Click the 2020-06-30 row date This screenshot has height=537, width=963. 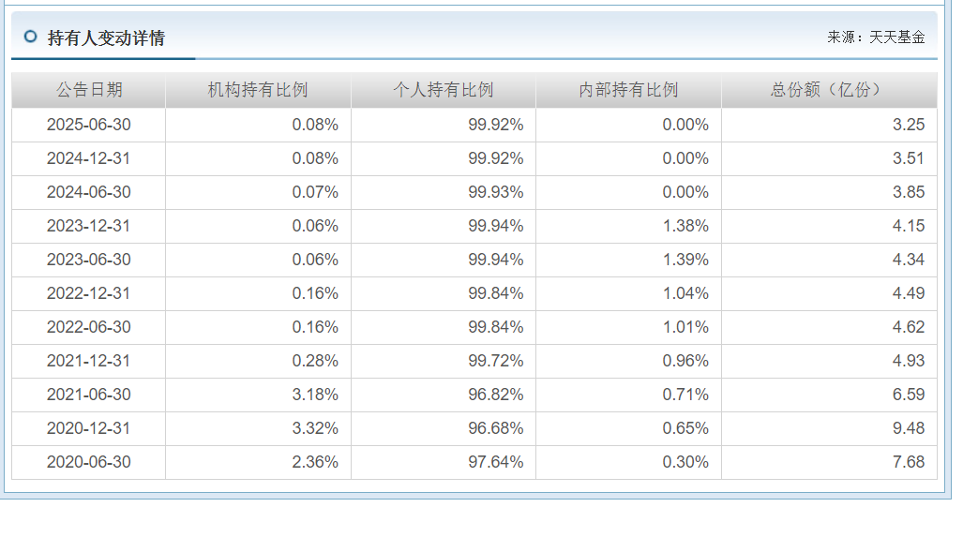tap(89, 462)
